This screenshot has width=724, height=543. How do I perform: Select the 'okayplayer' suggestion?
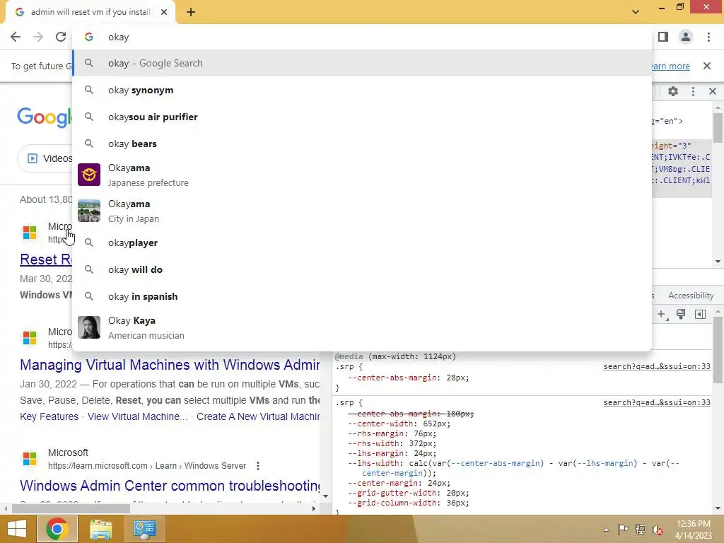(362, 243)
